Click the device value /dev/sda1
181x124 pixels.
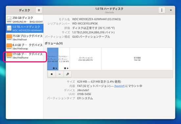(x=83, y=90)
